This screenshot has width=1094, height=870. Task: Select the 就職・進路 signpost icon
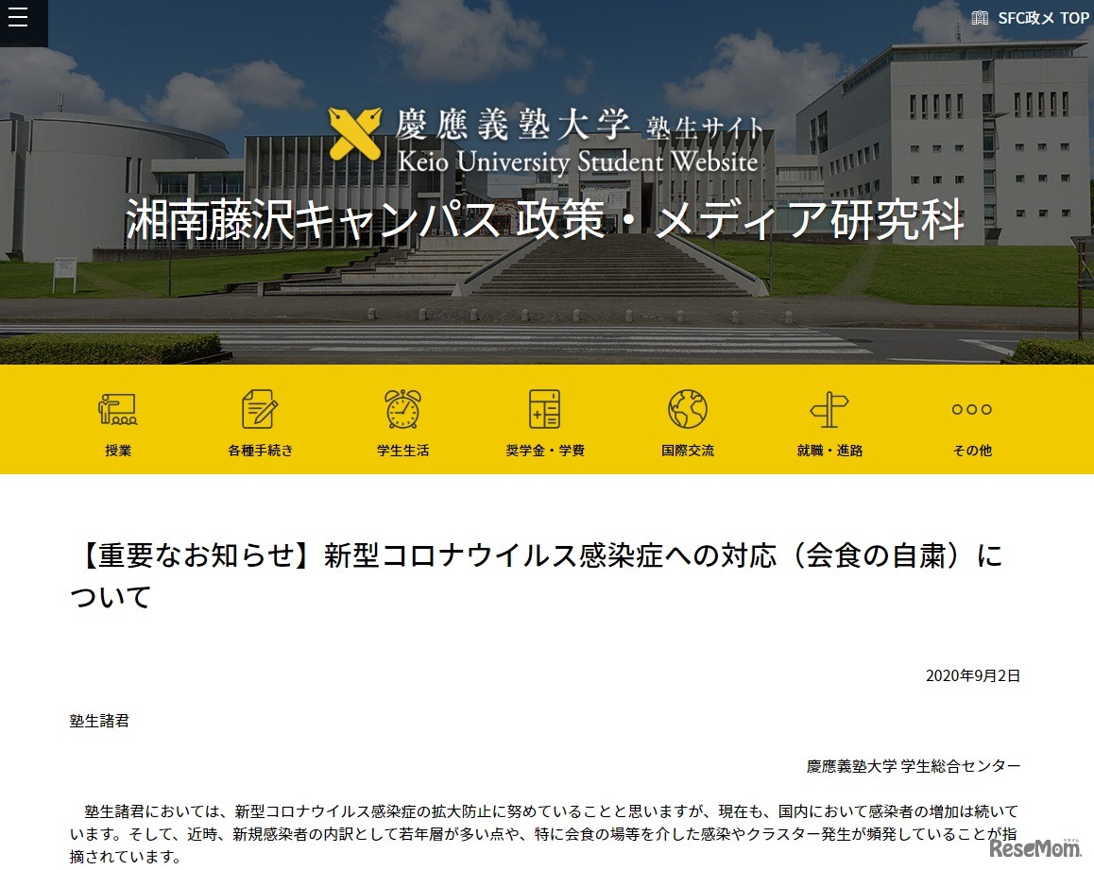[829, 409]
